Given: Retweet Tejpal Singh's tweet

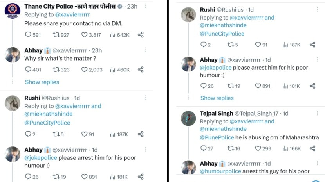Looking at the screenshot, I should point(231,148).
